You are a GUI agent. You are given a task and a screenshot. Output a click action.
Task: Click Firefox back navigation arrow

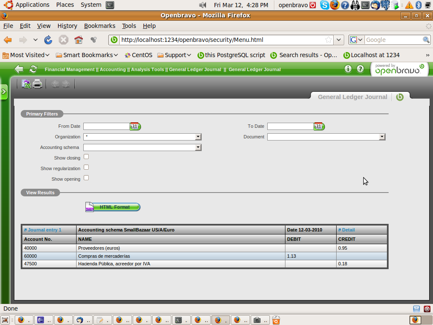[x=8, y=40]
